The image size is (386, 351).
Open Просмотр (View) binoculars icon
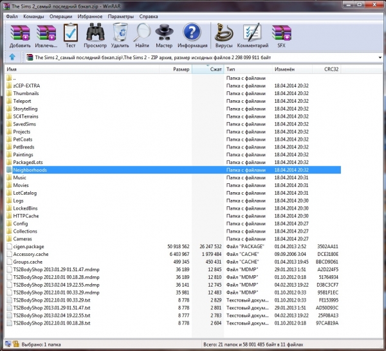(x=95, y=32)
